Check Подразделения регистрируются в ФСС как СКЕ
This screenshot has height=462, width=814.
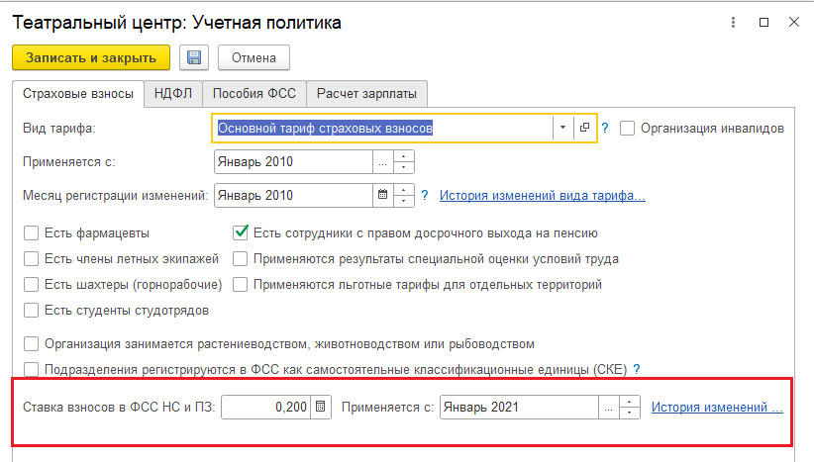[31, 370]
